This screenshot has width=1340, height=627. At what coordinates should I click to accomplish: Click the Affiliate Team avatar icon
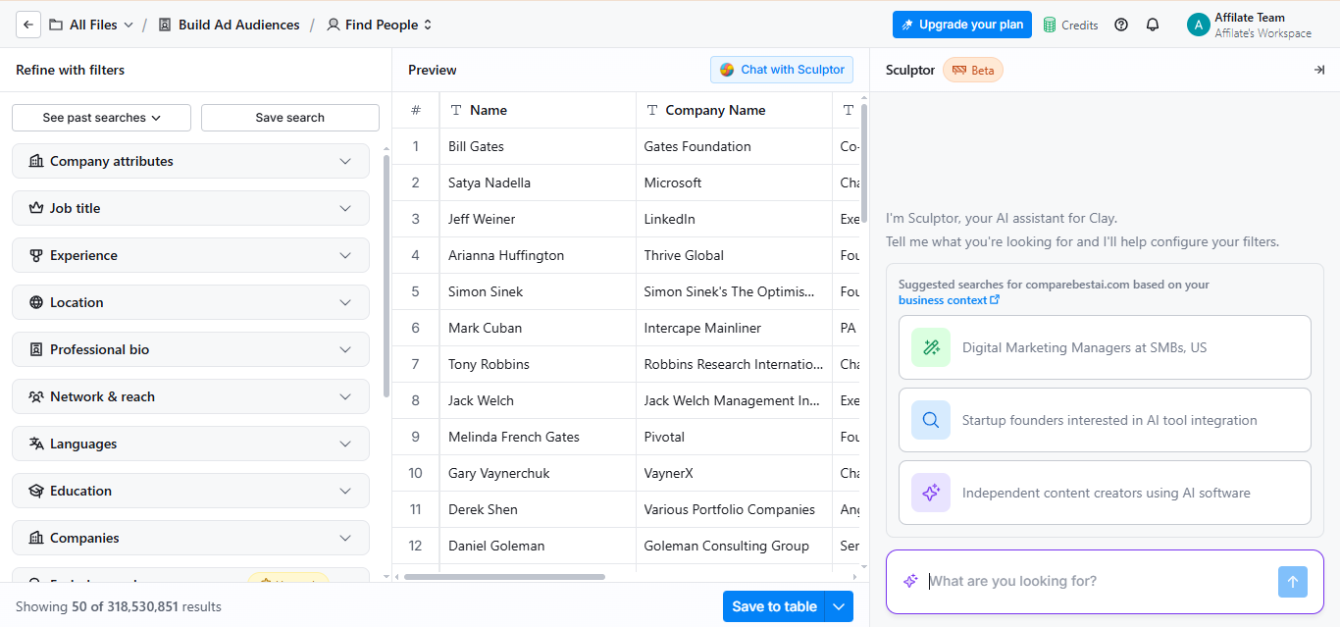[x=1198, y=25]
